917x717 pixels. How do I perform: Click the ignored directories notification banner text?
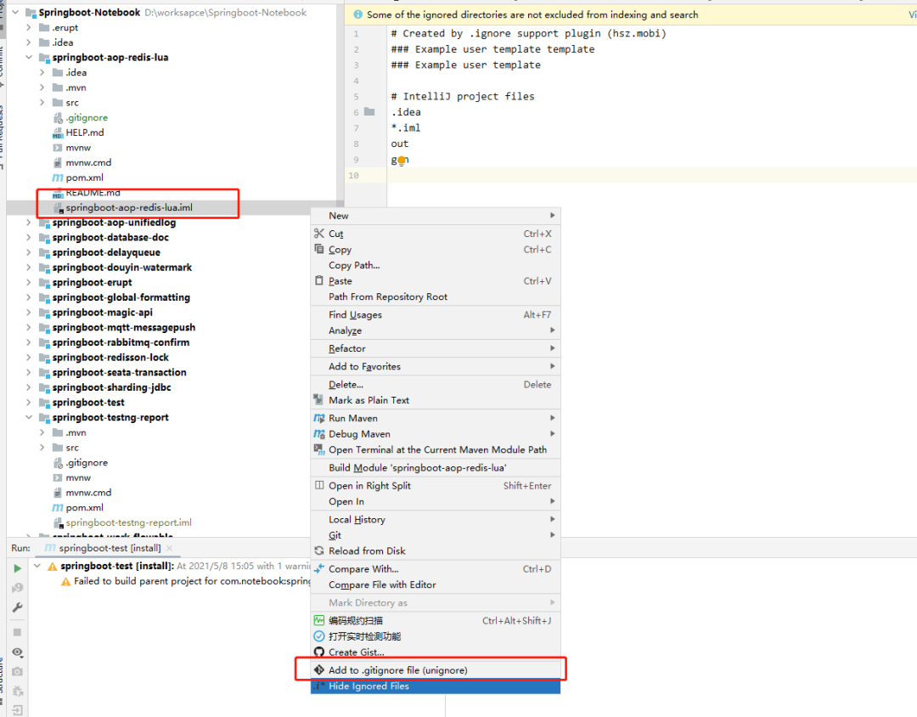tap(532, 14)
